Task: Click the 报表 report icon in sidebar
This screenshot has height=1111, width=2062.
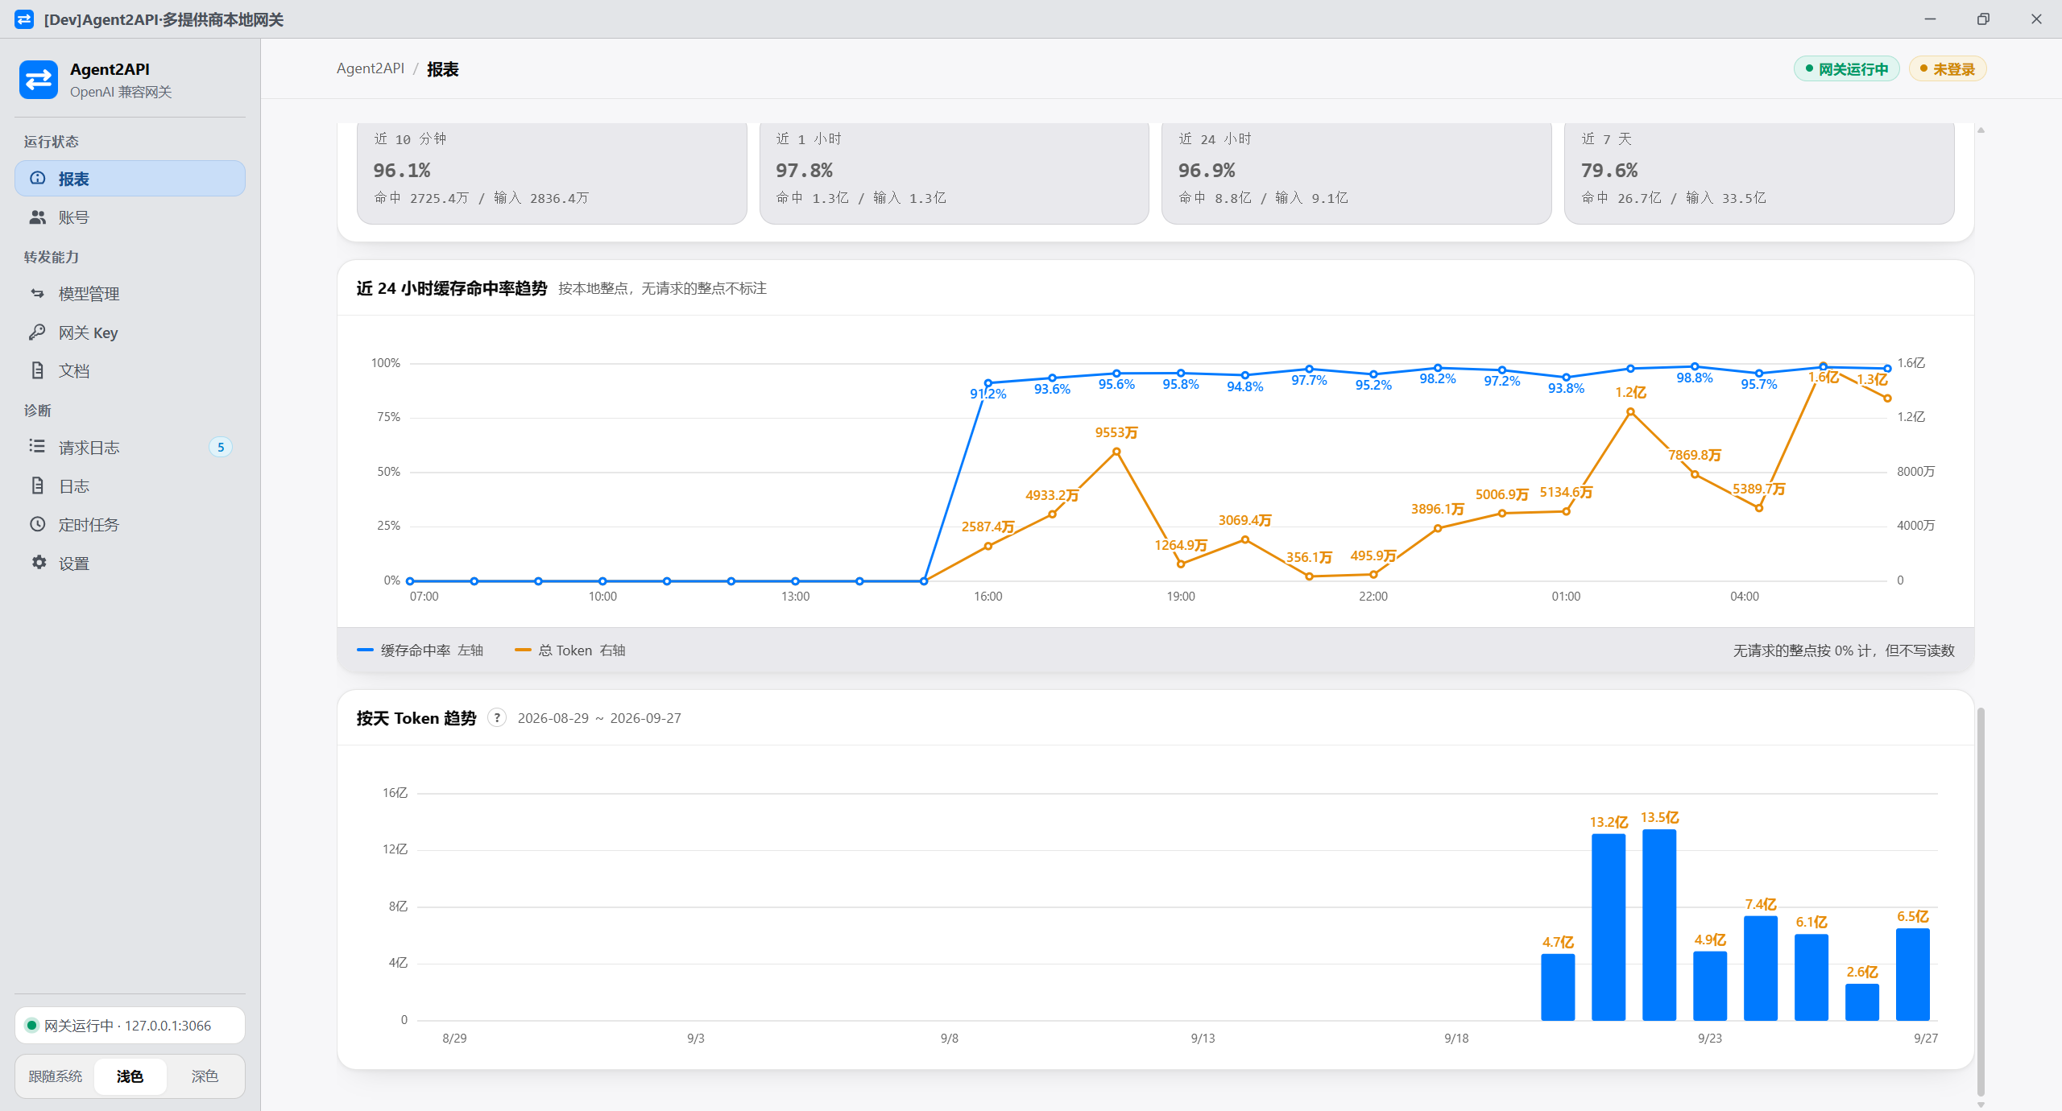Action: coord(38,178)
